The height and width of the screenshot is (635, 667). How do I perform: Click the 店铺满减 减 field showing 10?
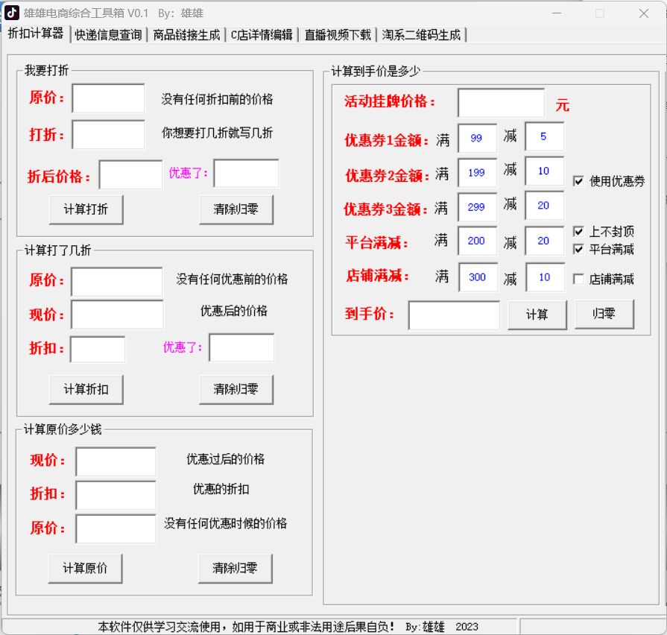click(546, 277)
